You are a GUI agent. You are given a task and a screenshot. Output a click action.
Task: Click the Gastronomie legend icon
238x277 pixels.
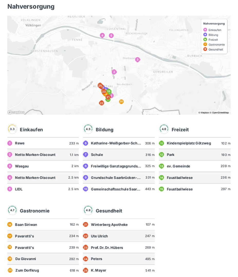205,44
